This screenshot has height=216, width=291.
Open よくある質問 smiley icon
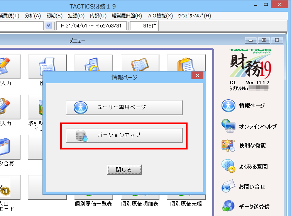[x=228, y=166]
